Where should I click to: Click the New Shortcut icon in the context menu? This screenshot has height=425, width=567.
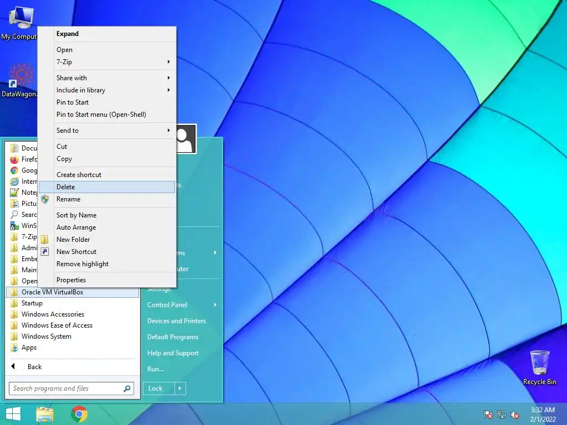click(44, 252)
